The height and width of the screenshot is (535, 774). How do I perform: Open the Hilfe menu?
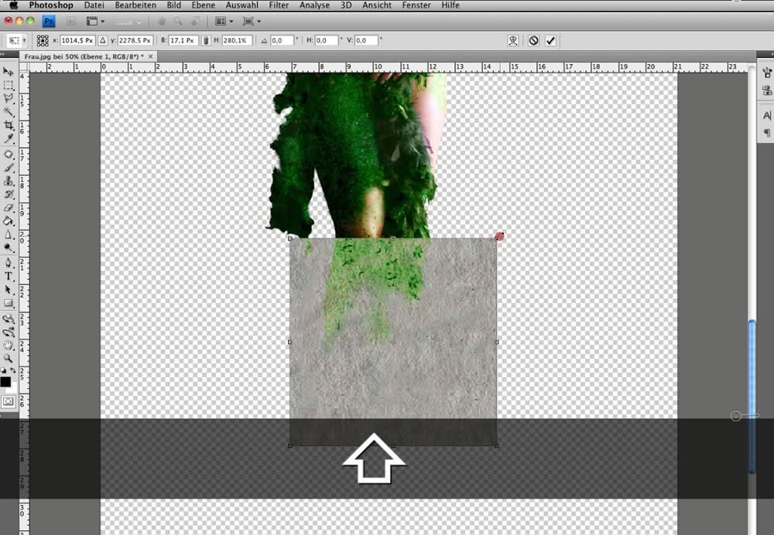(450, 5)
